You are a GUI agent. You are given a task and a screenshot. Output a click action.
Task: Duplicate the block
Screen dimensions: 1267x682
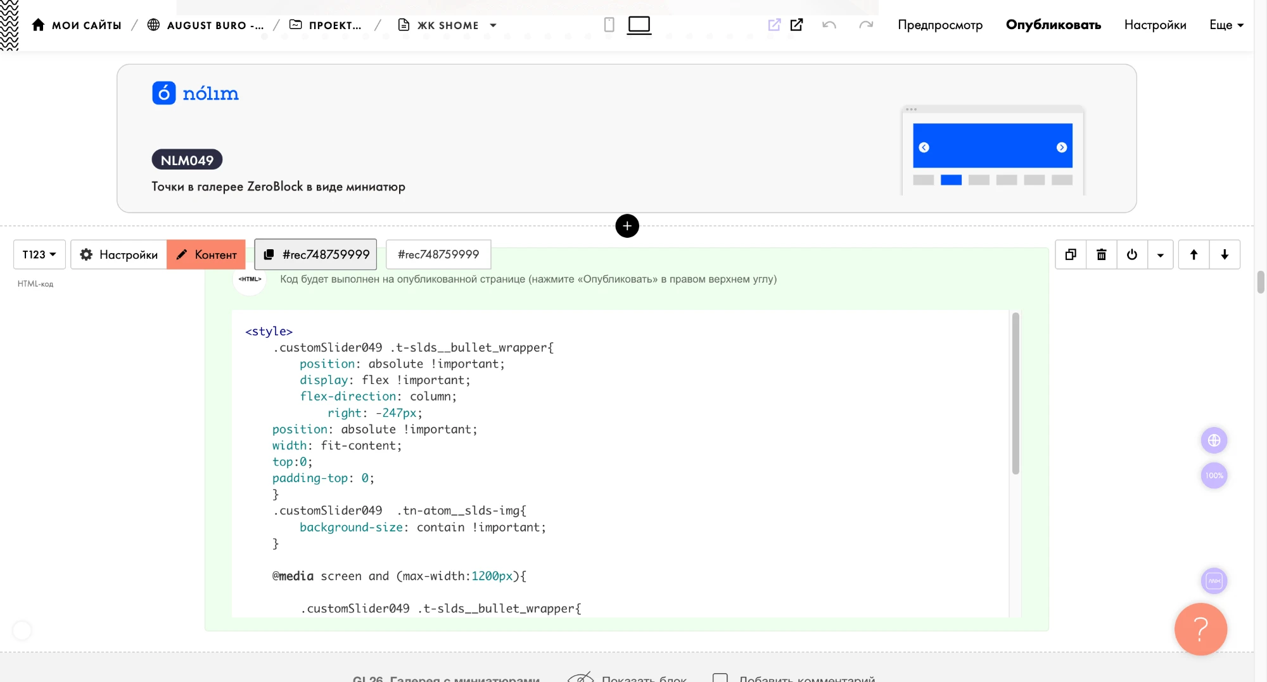pyautogui.click(x=1071, y=254)
